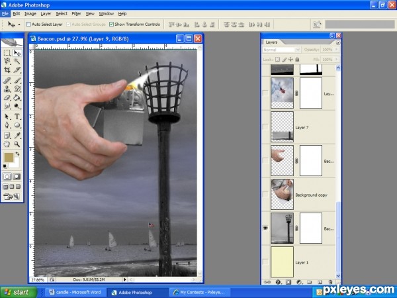This screenshot has height=298, width=397.
Task: Select the Clone Stamp tool
Action: pos(7,89)
